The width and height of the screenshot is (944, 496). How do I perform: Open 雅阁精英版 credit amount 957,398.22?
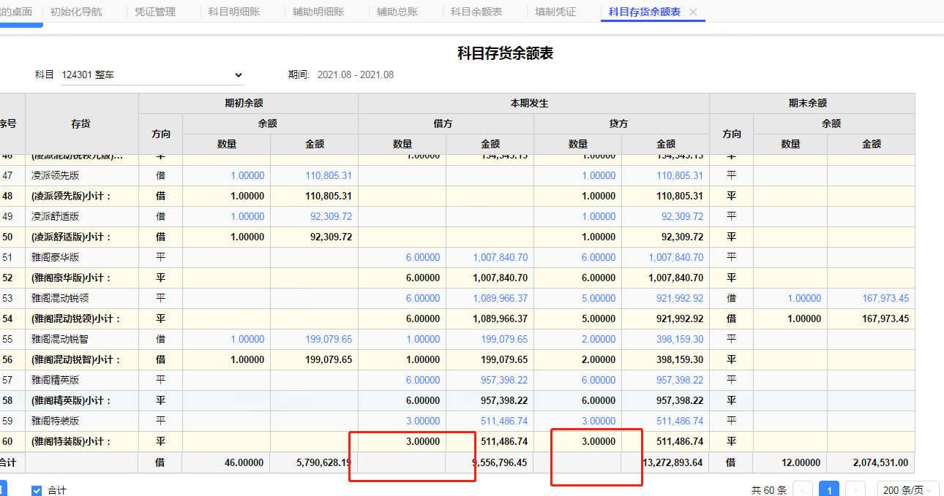(680, 380)
